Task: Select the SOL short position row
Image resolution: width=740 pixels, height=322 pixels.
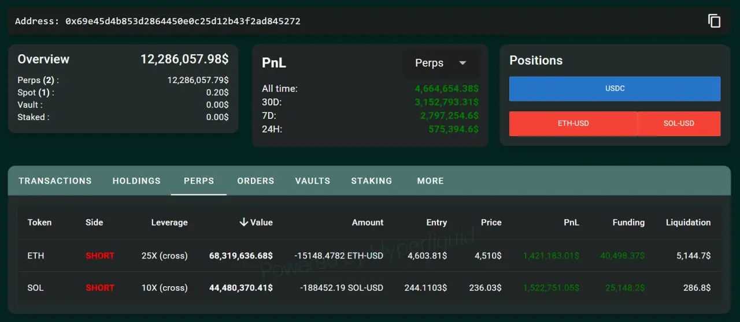Action: point(369,287)
